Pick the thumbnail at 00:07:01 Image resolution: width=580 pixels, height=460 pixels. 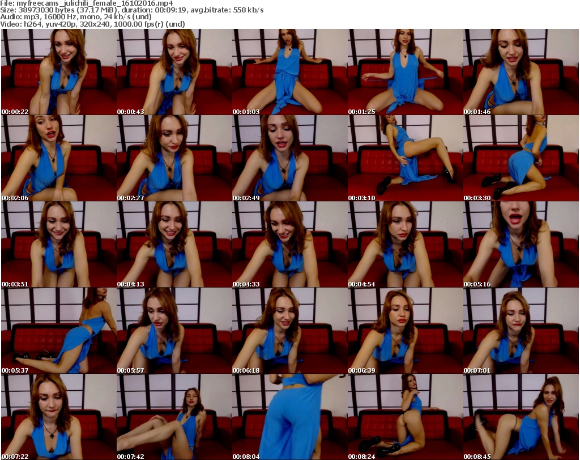point(521,331)
